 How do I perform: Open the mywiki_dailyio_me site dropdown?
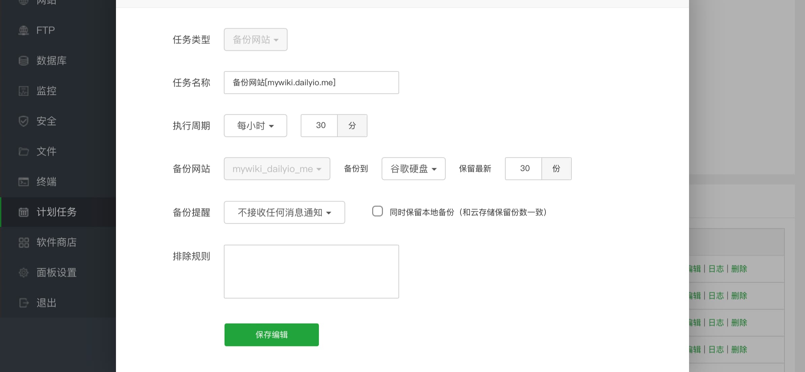tap(277, 169)
